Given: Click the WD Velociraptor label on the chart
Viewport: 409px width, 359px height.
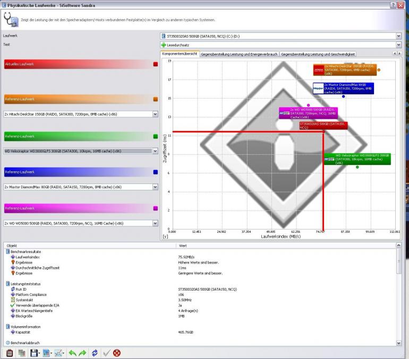Looking at the screenshot, I should (357, 159).
